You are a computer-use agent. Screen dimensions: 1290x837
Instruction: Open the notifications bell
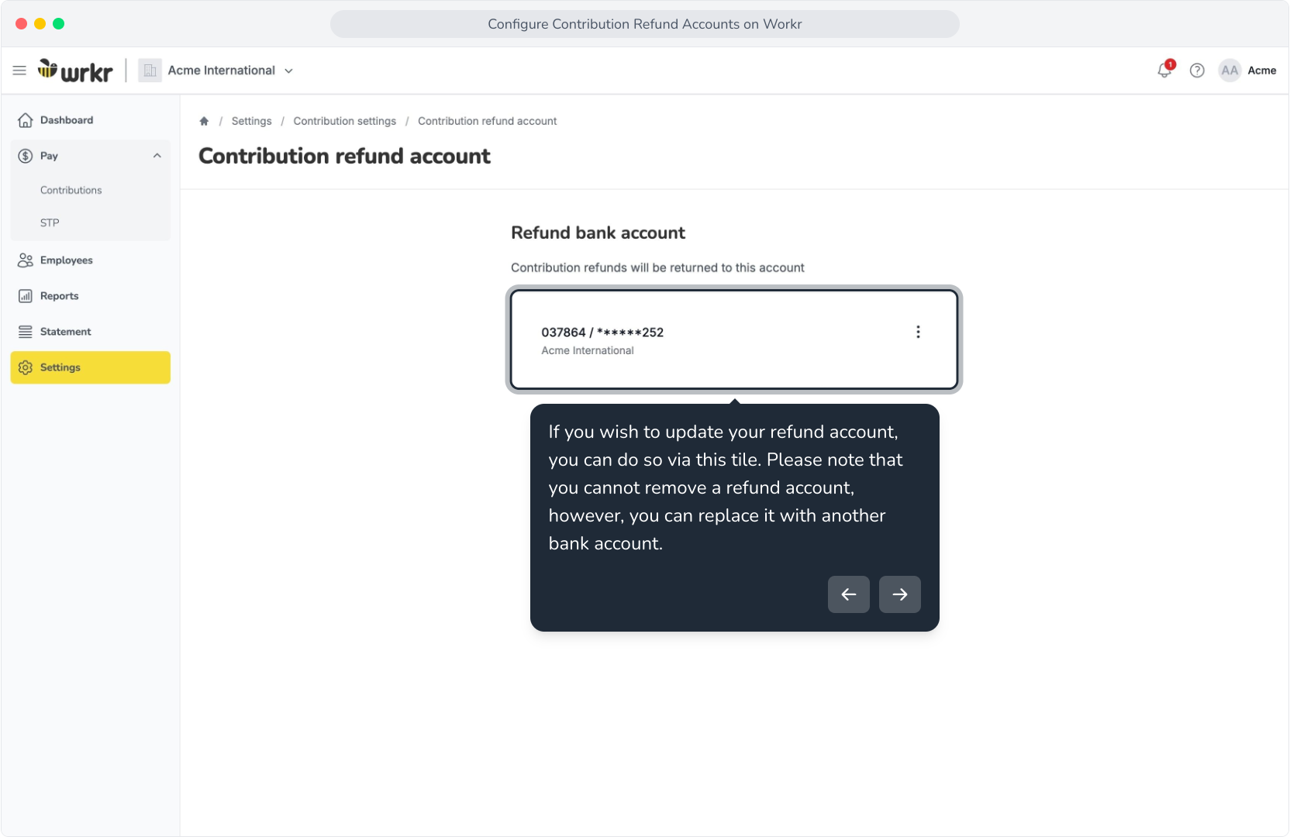[x=1165, y=70]
